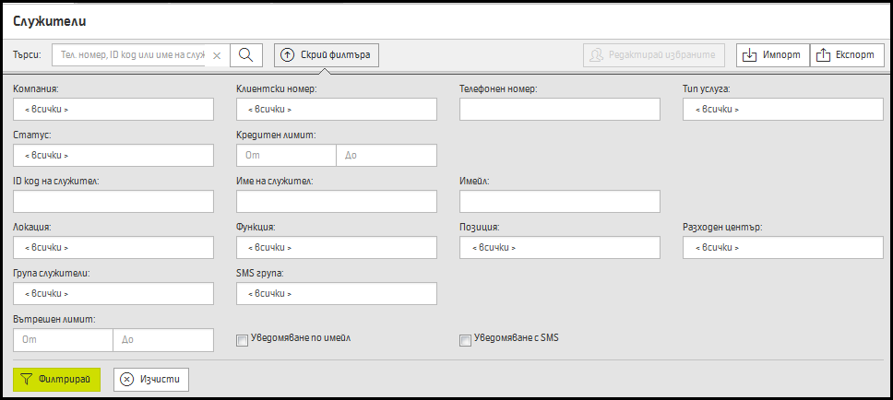
Task: Open the Клиентски номер dropdown
Action: (337, 110)
